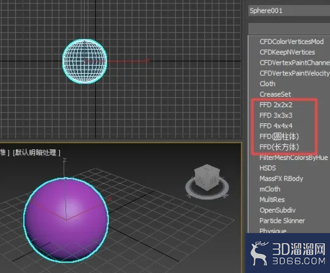Select the FFD(圆柱体) cylinder modifier
The height and width of the screenshot is (273, 330).
279,136
